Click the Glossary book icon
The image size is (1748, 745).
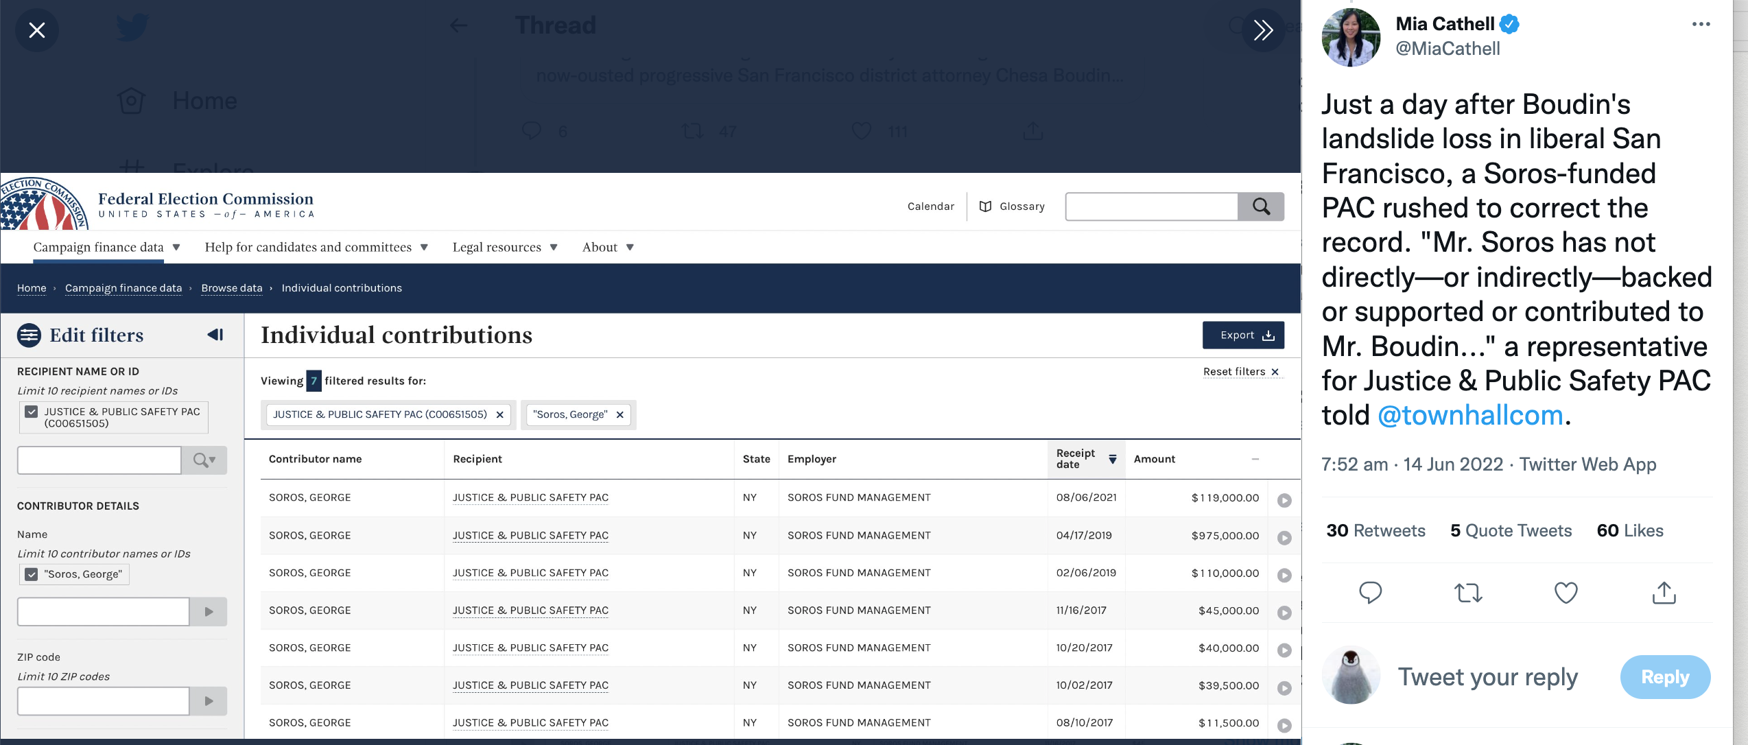[985, 206]
